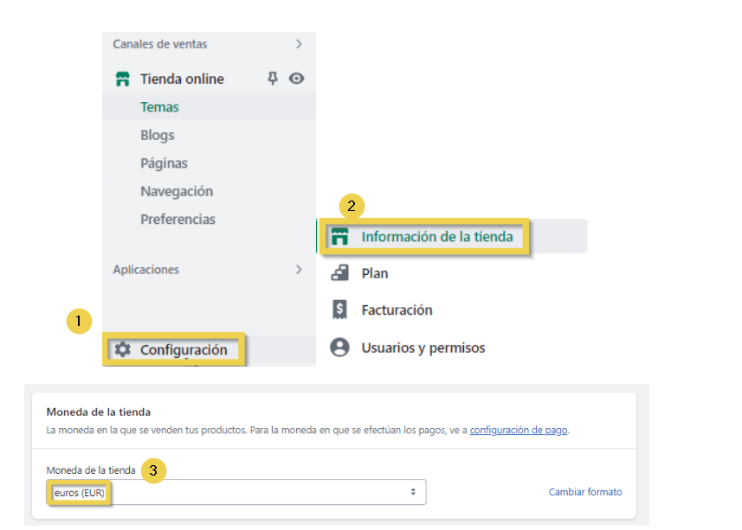Click the Facturación menu label

coord(397,310)
